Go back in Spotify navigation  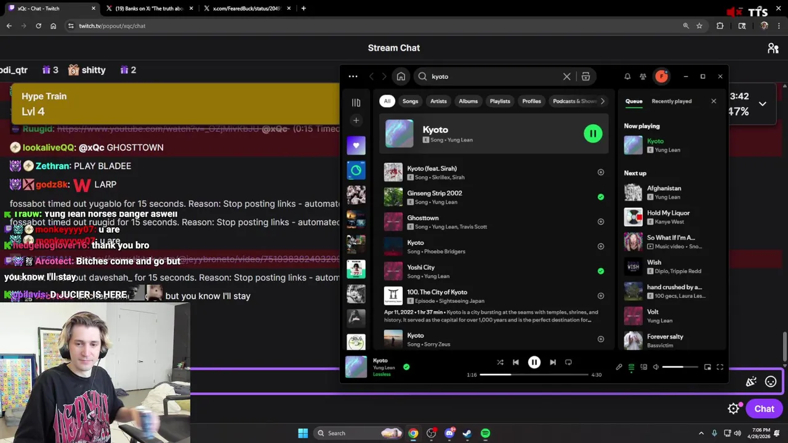point(371,76)
